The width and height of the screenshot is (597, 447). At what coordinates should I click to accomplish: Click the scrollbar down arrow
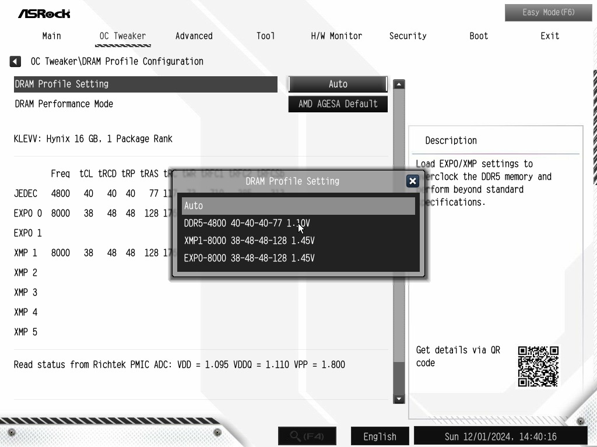pyautogui.click(x=399, y=399)
